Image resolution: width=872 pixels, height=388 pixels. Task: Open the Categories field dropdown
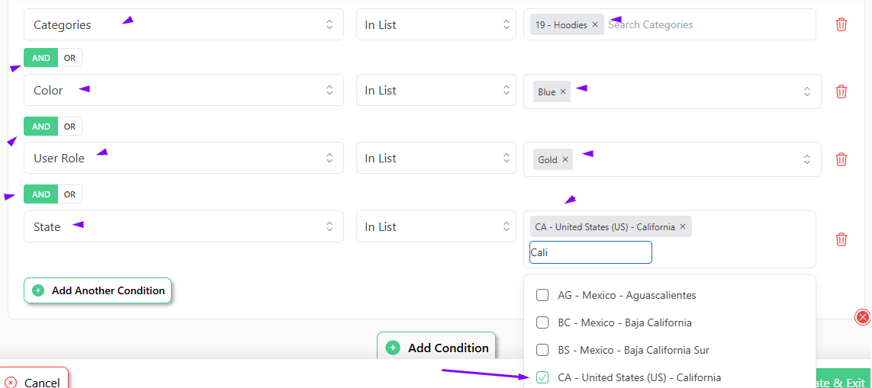point(183,25)
